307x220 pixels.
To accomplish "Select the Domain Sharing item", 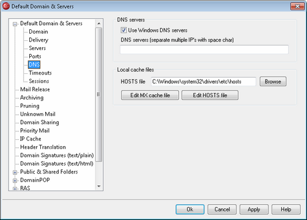I will pos(40,122).
